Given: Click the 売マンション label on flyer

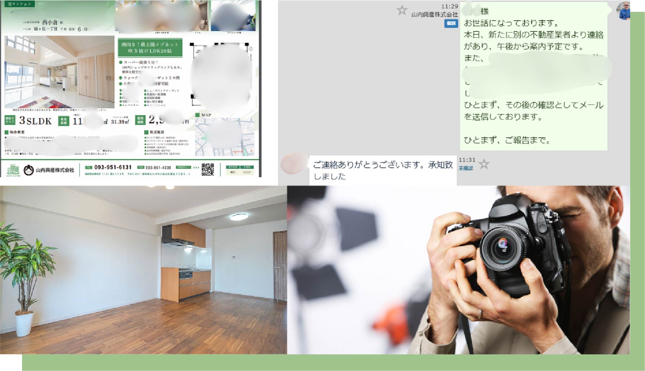Looking at the screenshot, I should [x=20, y=4].
